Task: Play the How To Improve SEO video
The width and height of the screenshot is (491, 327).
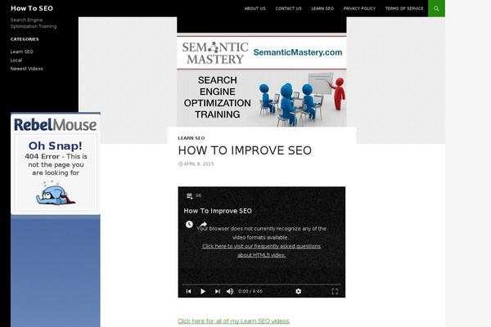Action: pos(203,291)
